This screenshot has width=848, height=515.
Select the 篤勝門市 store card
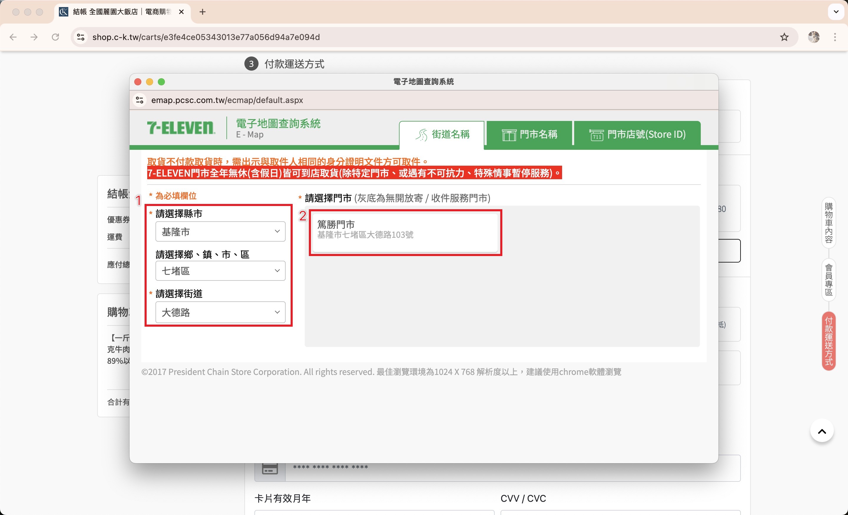(405, 233)
